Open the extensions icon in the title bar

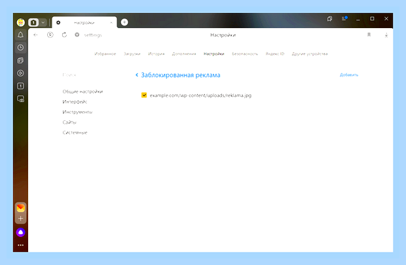click(x=329, y=18)
